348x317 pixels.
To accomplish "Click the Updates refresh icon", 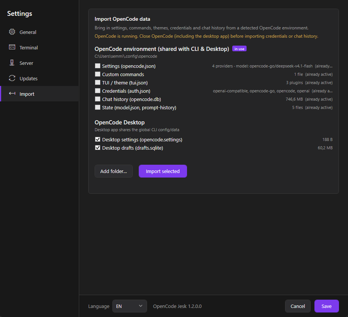I will point(12,78).
